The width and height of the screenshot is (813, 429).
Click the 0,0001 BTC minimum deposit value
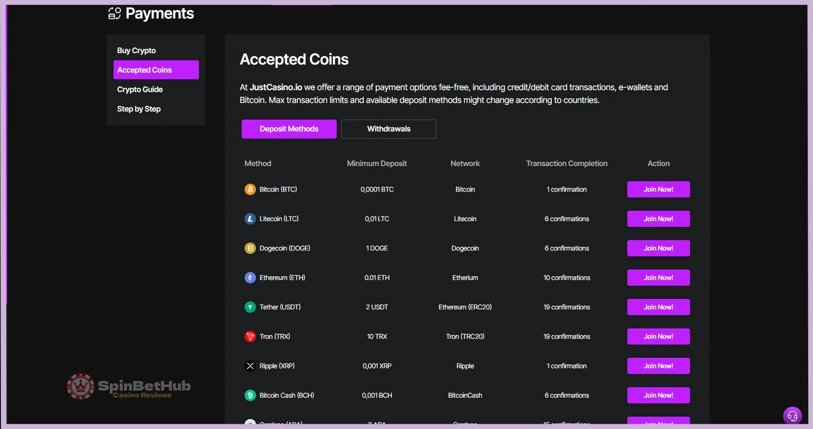click(x=377, y=189)
